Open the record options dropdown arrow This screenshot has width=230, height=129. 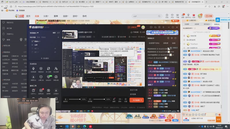click(x=122, y=99)
